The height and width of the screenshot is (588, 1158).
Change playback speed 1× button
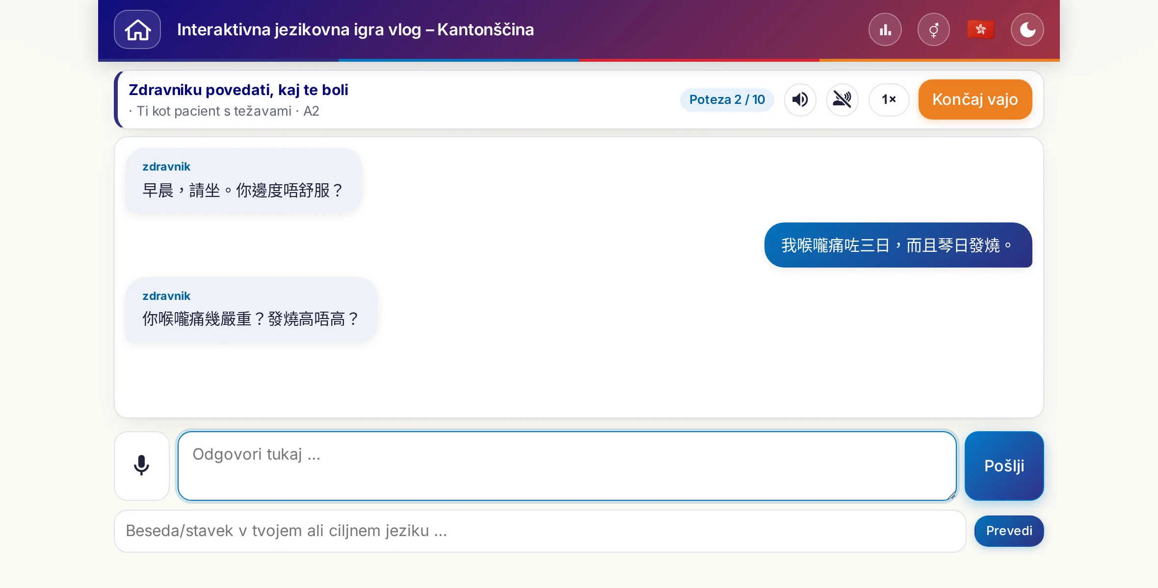click(889, 99)
